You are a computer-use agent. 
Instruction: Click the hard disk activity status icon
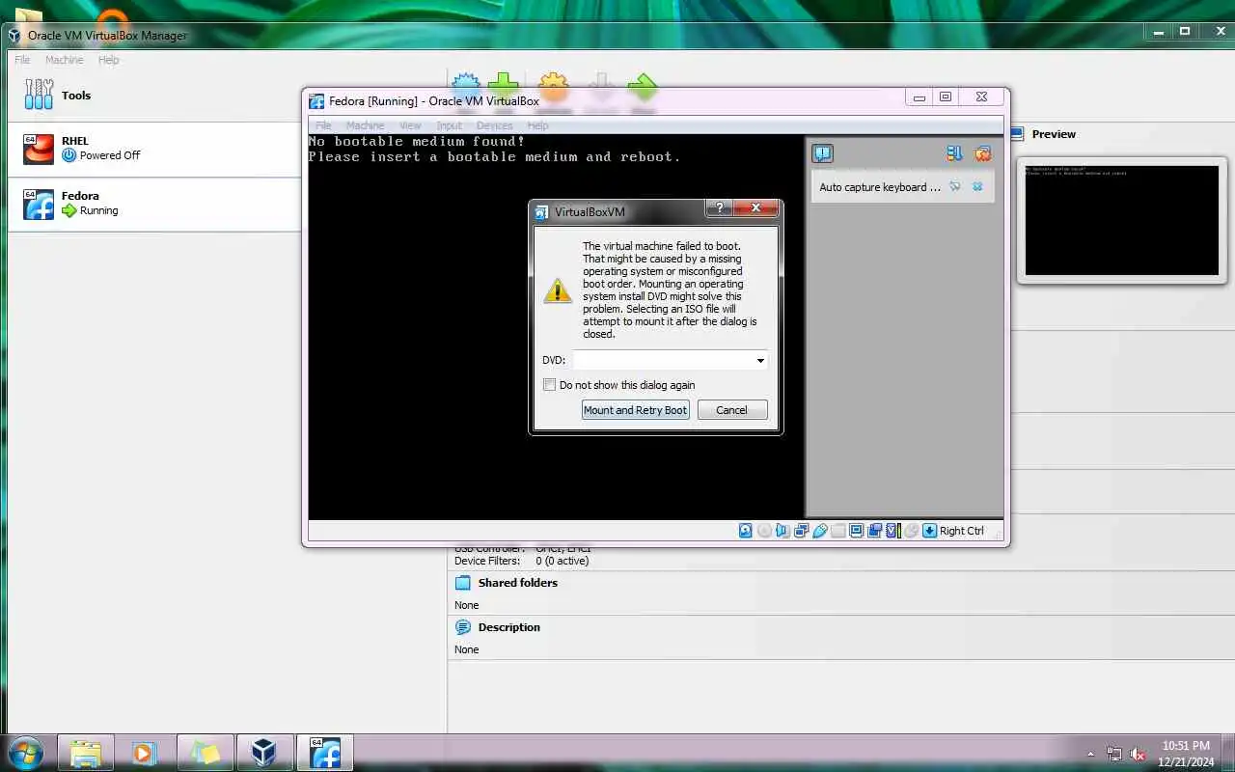point(746,531)
